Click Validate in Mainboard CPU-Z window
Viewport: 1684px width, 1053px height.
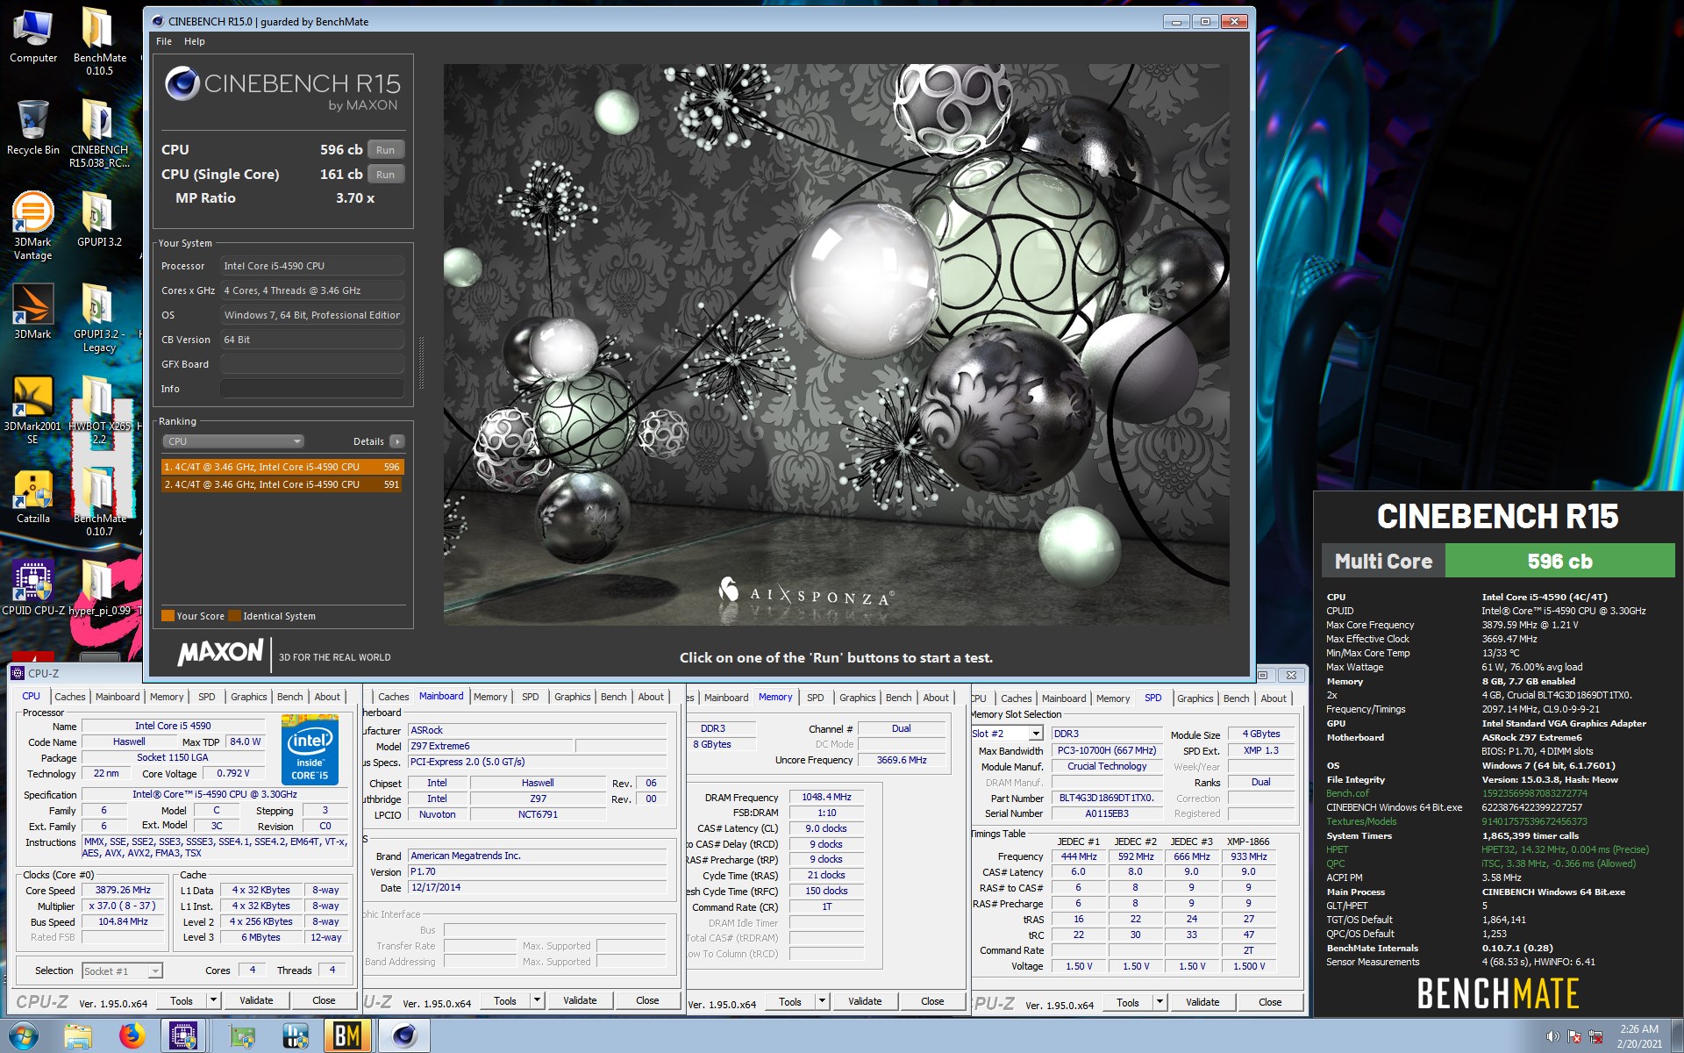click(x=580, y=1000)
